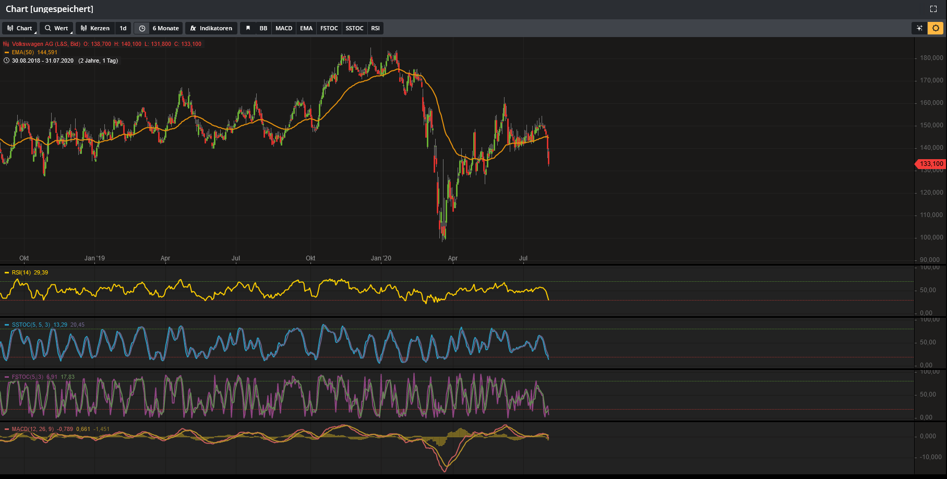The width and height of the screenshot is (947, 479).
Task: Click the bookmark flag icon in toolbar
Action: 248,28
